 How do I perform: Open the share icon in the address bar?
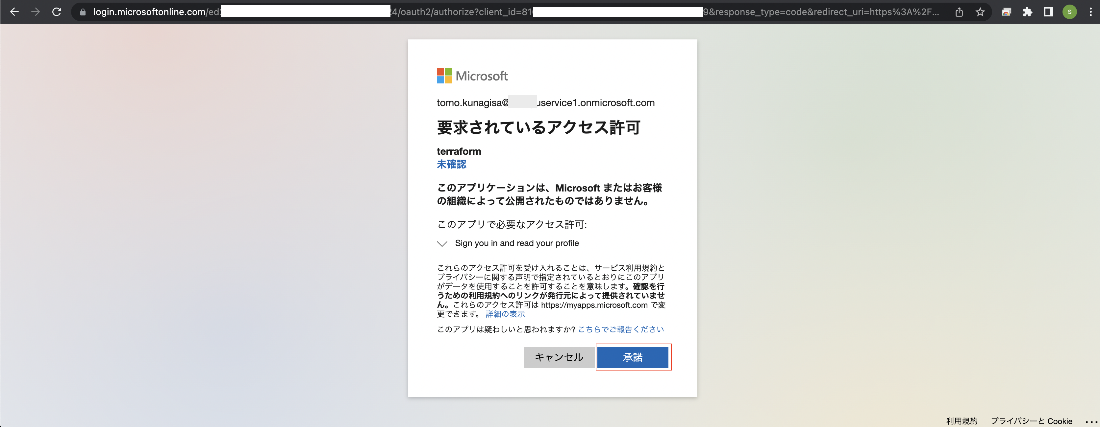pos(959,12)
